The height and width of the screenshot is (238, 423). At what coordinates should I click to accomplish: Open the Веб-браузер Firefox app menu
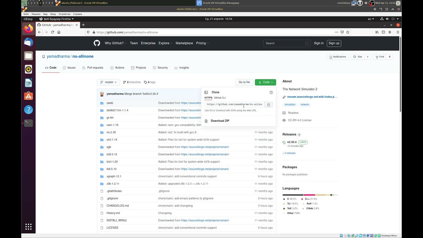point(57,19)
